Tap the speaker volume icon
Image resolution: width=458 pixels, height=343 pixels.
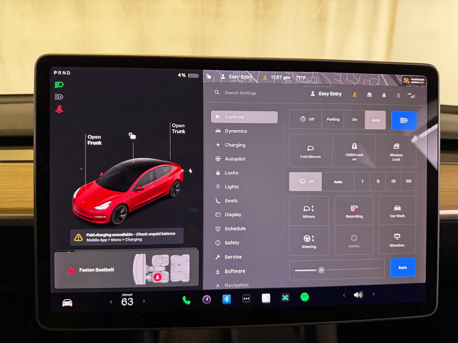pyautogui.click(x=358, y=294)
